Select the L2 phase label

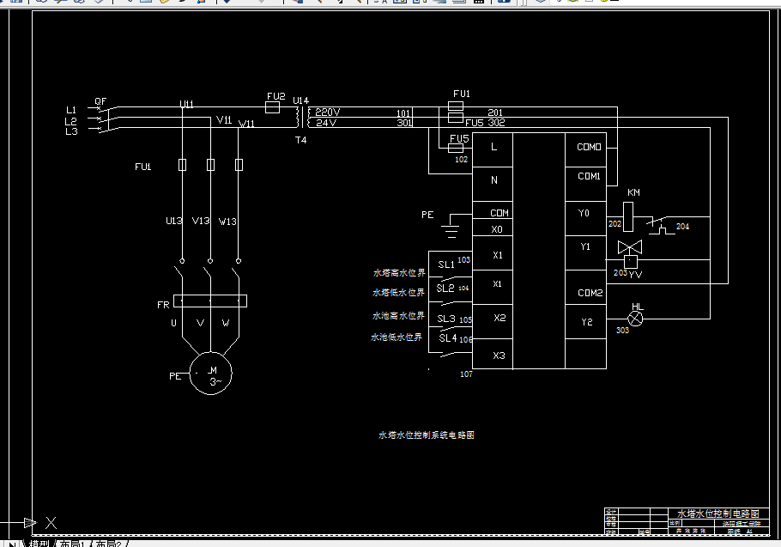(x=70, y=121)
